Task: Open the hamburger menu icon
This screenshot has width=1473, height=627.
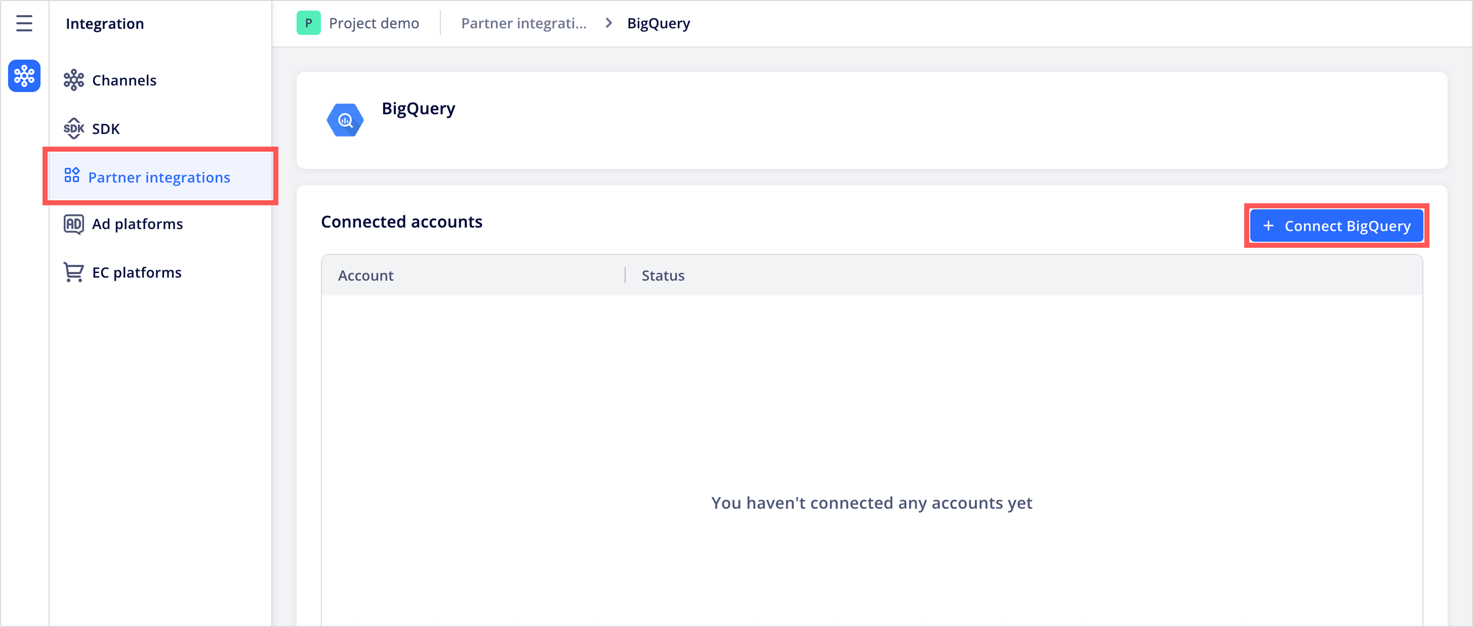Action: pos(24,23)
